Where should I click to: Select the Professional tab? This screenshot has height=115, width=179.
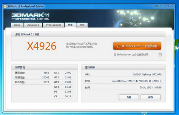coord(53,25)
